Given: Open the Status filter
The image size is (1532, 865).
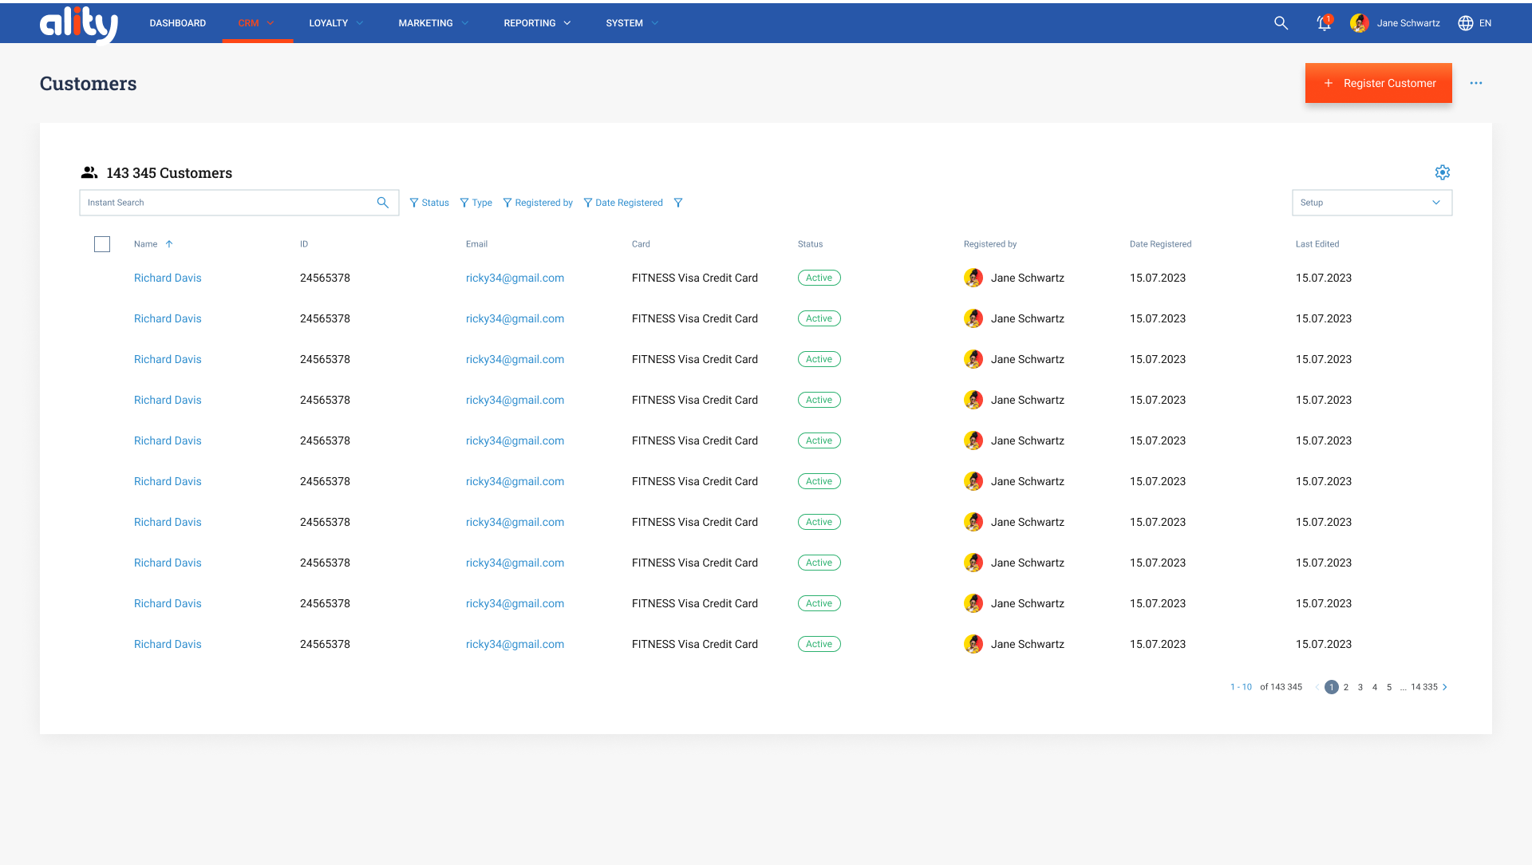Looking at the screenshot, I should pyautogui.click(x=428, y=203).
